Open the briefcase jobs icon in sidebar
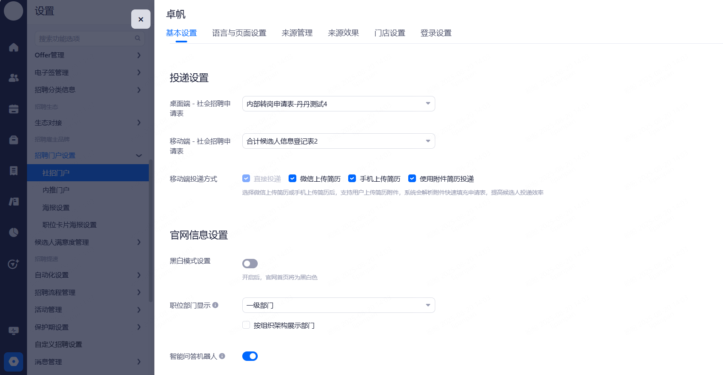723x375 pixels. [13, 140]
